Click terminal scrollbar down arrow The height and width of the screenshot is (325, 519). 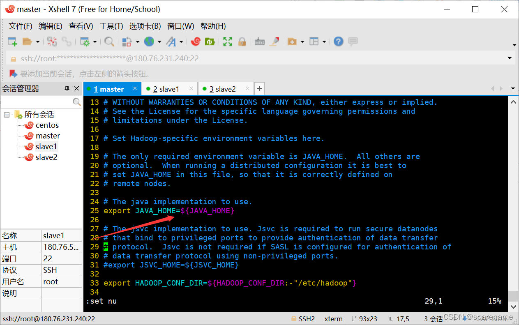513,307
